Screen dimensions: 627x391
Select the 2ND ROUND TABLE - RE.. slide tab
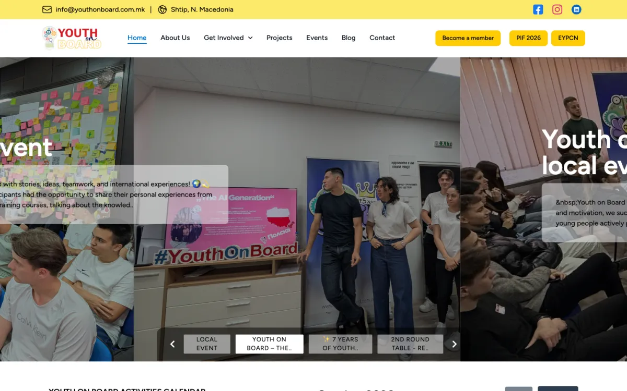(410, 344)
